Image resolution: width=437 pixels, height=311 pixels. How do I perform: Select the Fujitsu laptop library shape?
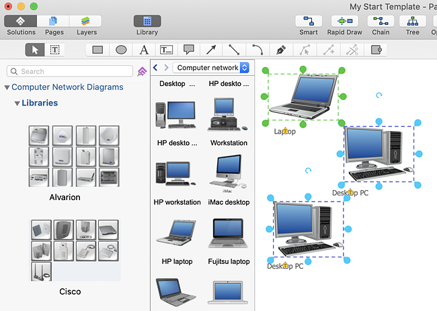[x=228, y=233]
